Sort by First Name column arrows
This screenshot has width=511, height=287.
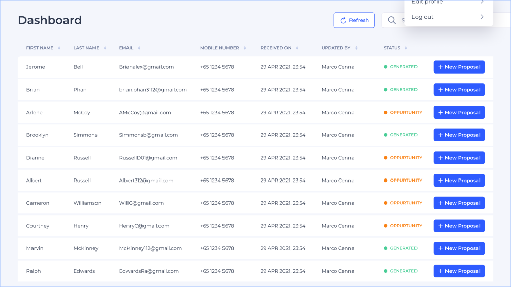59,48
